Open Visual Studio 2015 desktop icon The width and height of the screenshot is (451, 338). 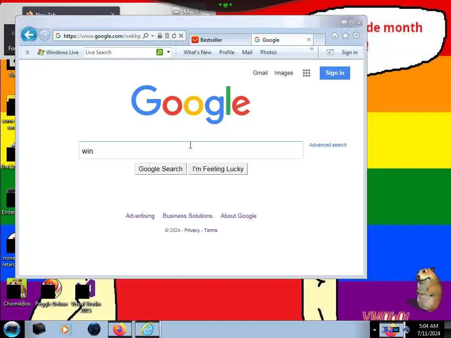(x=86, y=296)
